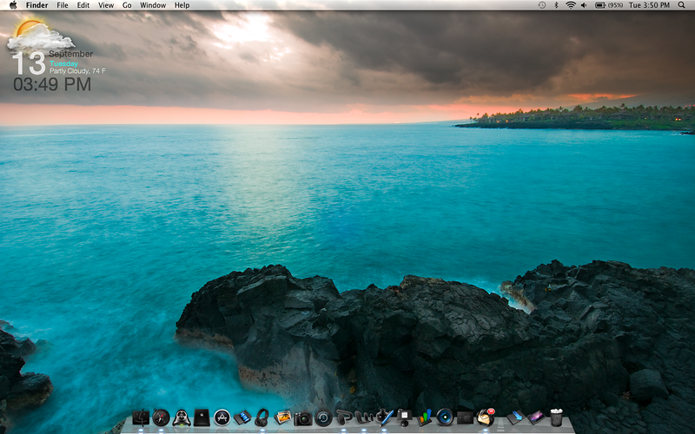Open Time Machine from the Dock
The height and width of the screenshot is (434, 695).
tap(323, 418)
